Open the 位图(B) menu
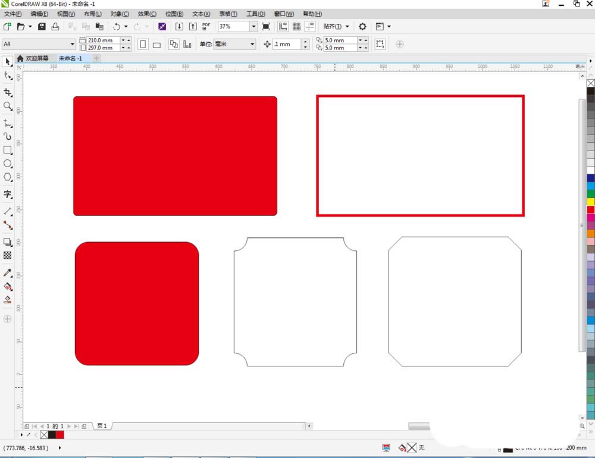The image size is (595, 458). [x=174, y=14]
